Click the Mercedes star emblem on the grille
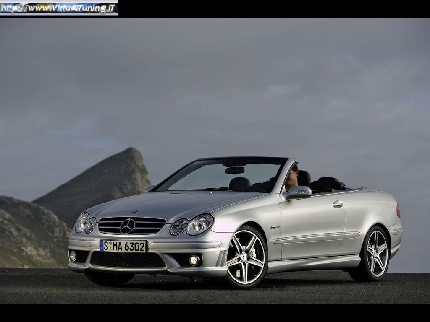This screenshot has height=322, width=430. (127, 226)
